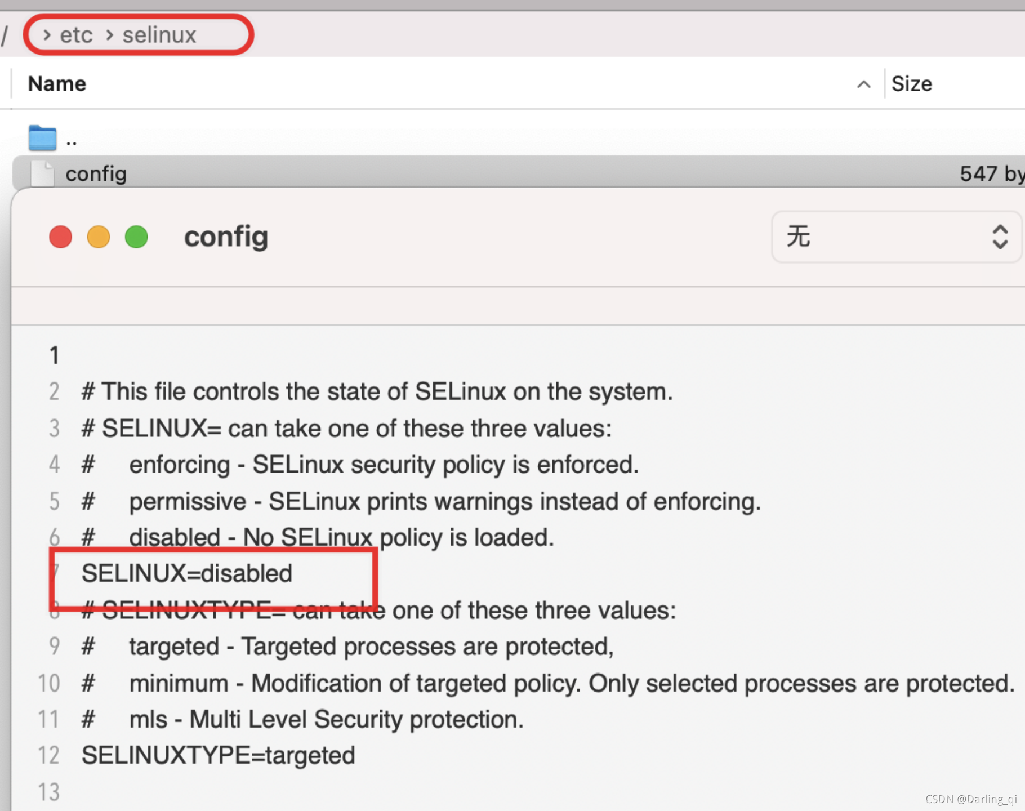Click the 'disabled - No SELinux policy' line
Viewport: 1025px width, 811px height.
(318, 537)
